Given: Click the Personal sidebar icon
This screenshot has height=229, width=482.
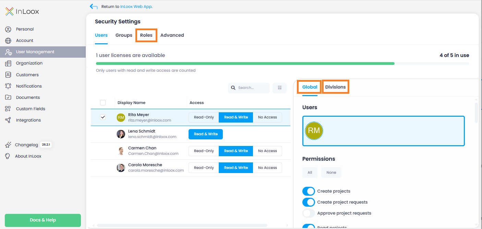Looking at the screenshot, I should [x=8, y=29].
